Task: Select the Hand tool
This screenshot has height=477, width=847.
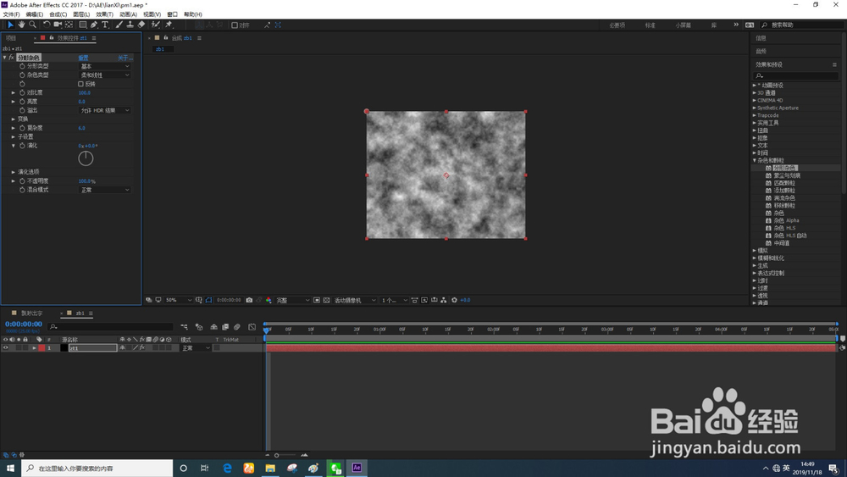Action: [x=22, y=25]
